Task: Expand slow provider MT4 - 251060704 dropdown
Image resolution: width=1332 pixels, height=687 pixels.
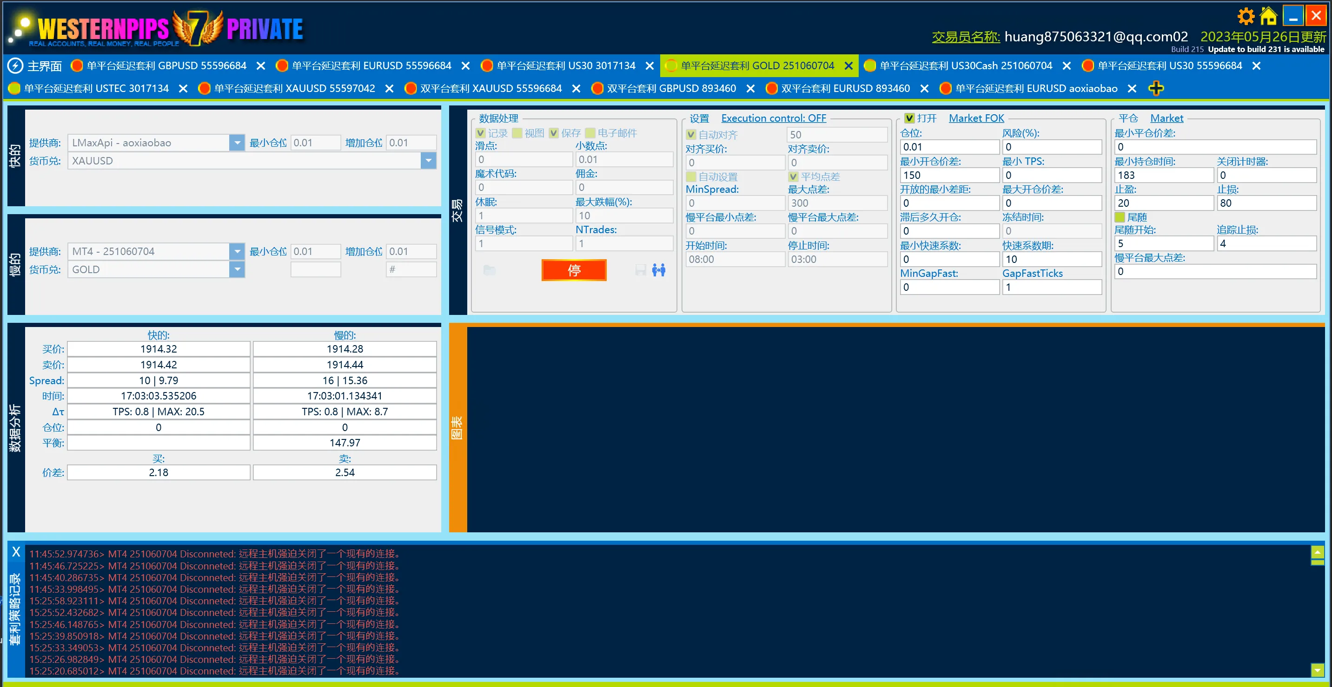Action: pos(237,252)
